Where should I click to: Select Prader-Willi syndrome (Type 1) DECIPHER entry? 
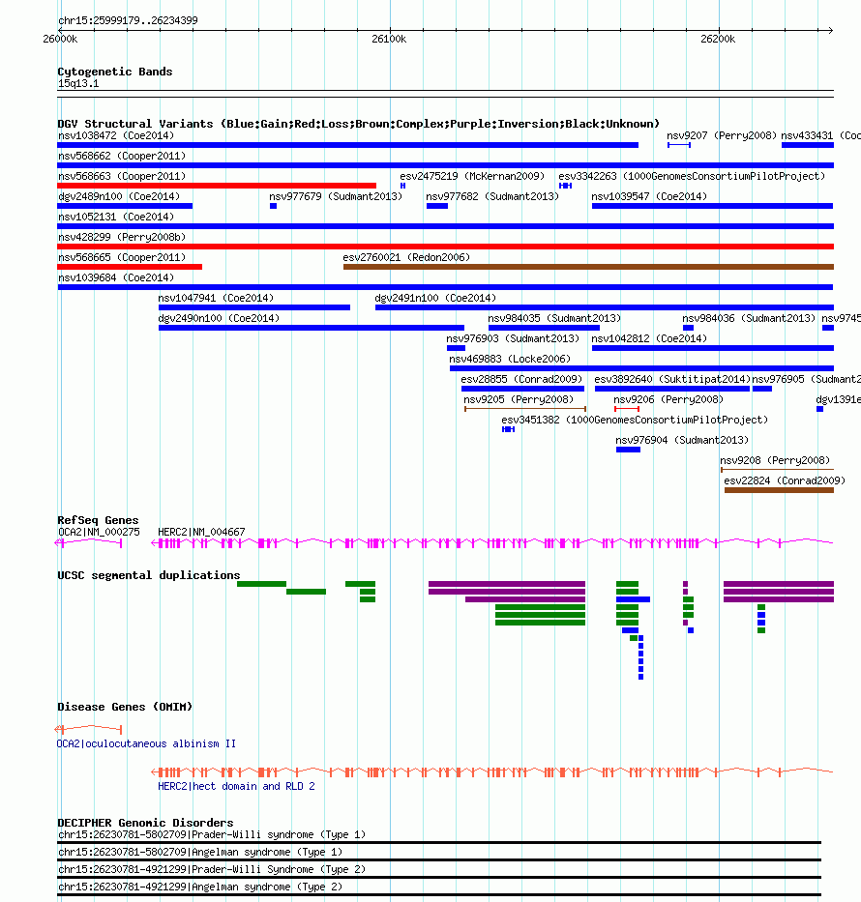tap(212, 834)
